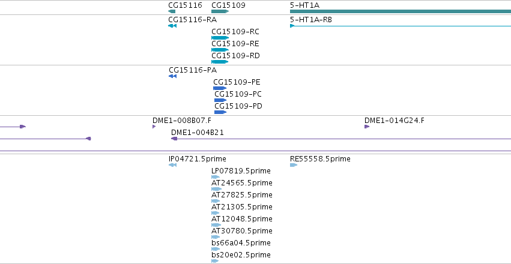511x264 pixels.
Task: Select the CG15109-RC transcript glyph
Action: (x=220, y=38)
